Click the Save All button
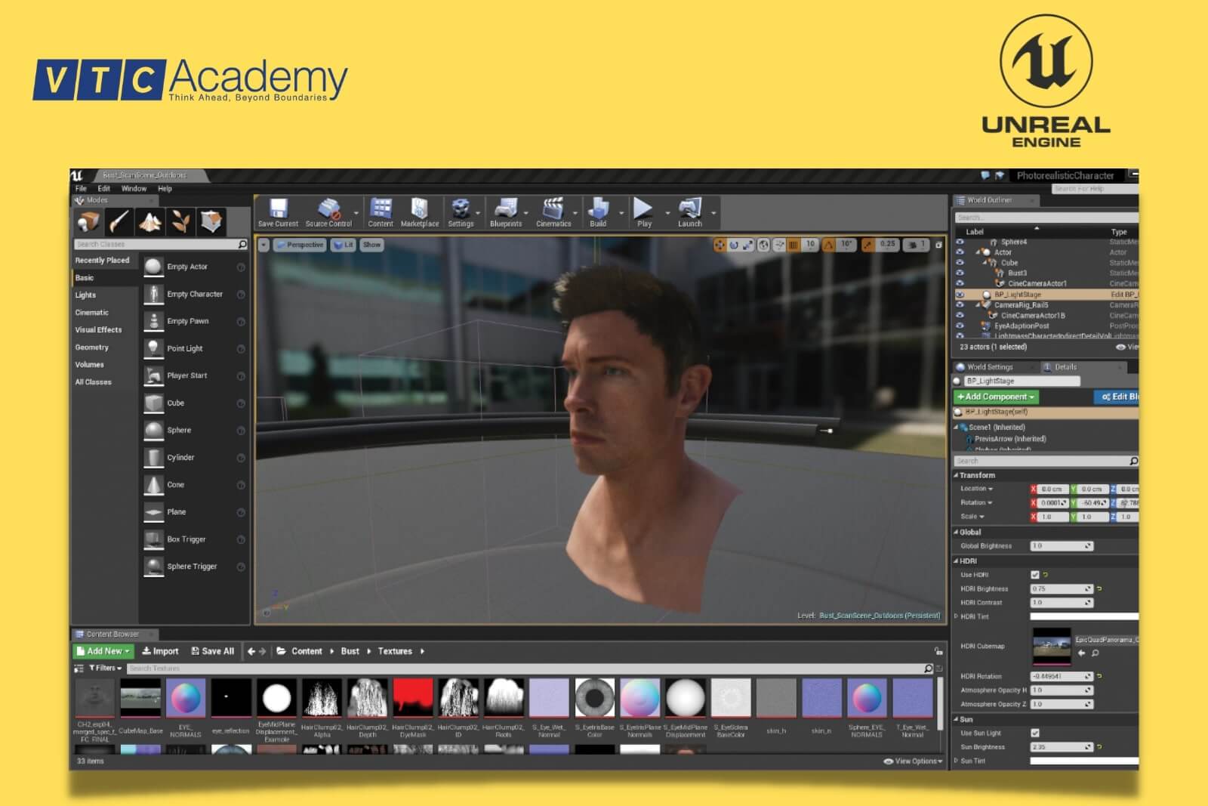 click(x=213, y=651)
